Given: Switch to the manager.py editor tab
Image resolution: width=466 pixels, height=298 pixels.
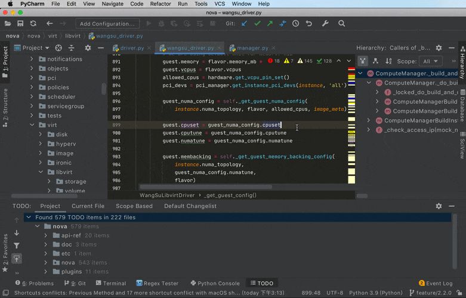Looking at the screenshot, I should tap(252, 48).
